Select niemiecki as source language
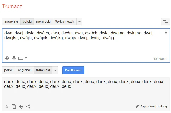Viewport: 171px width, 113px height. click(43, 22)
